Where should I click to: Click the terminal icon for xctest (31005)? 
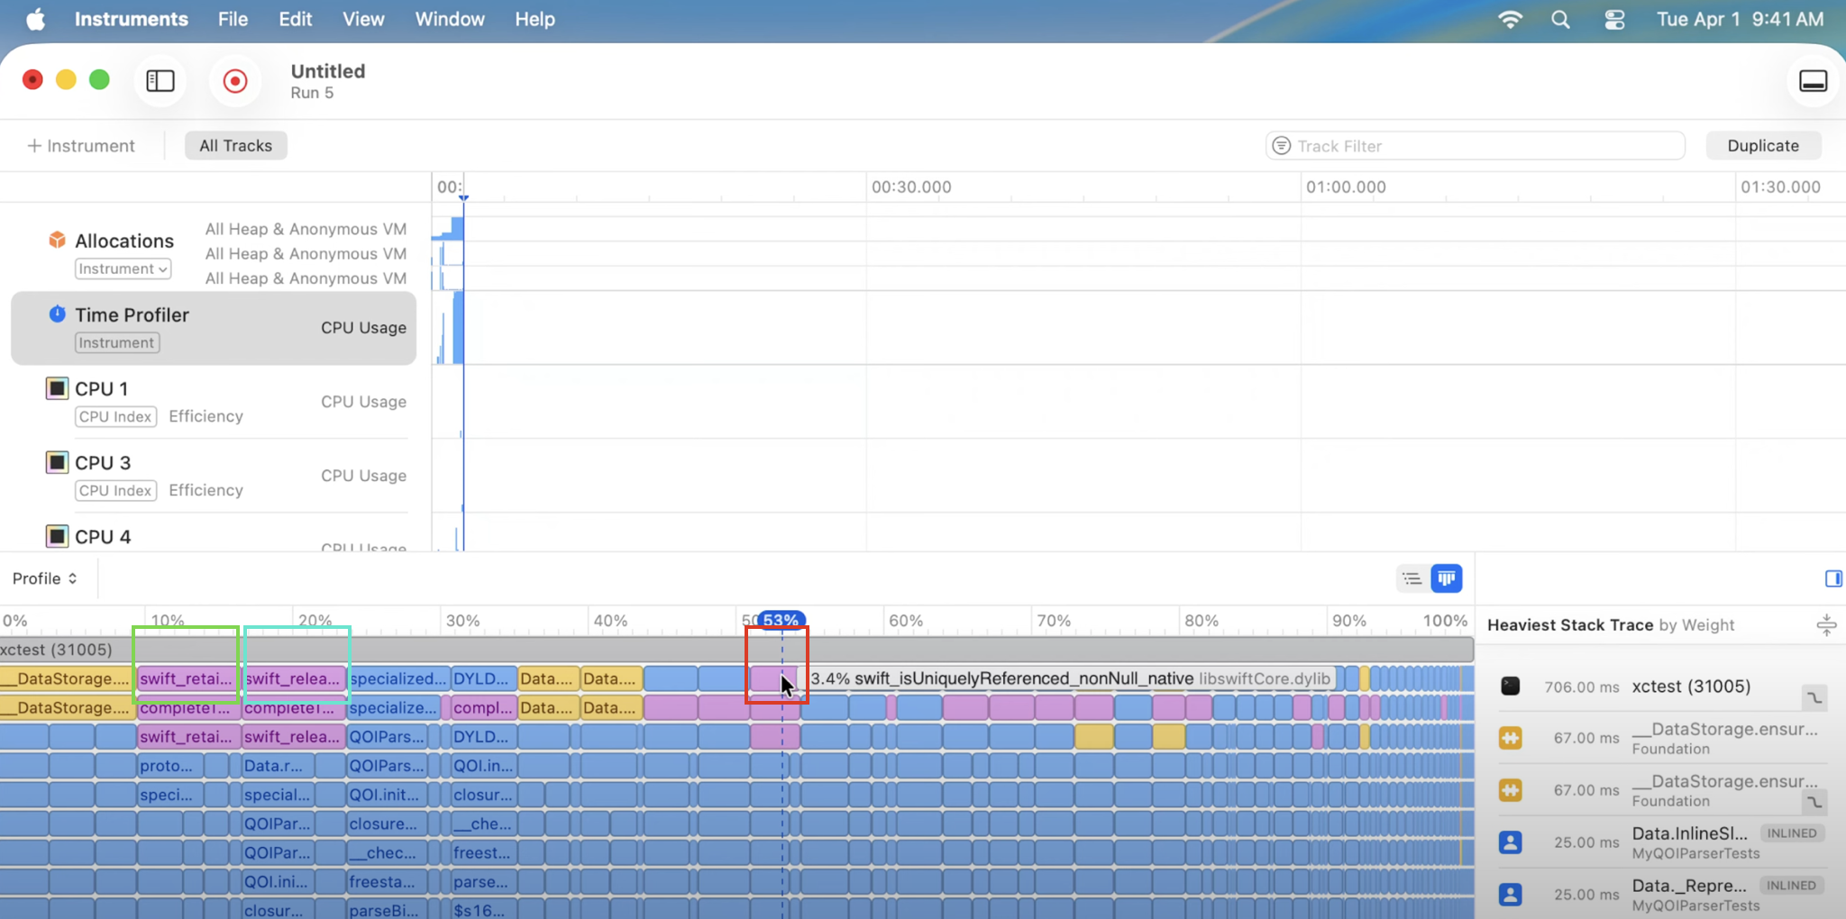tap(1510, 686)
